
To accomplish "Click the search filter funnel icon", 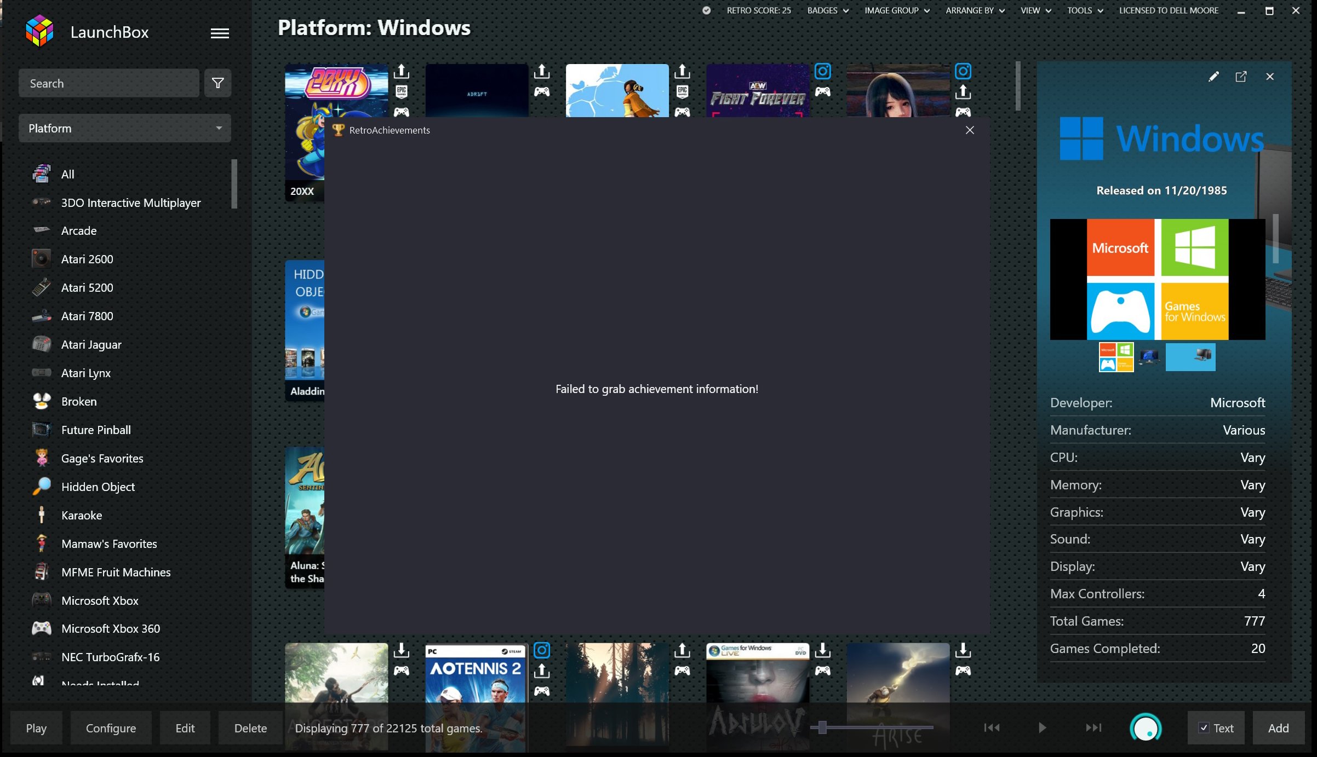I will click(x=217, y=83).
